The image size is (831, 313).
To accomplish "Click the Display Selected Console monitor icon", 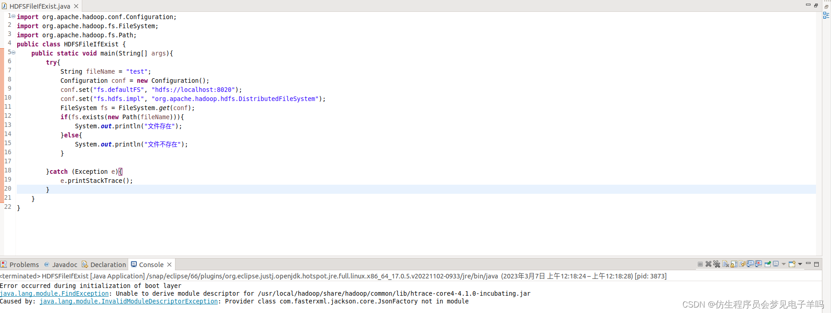I will click(x=776, y=264).
